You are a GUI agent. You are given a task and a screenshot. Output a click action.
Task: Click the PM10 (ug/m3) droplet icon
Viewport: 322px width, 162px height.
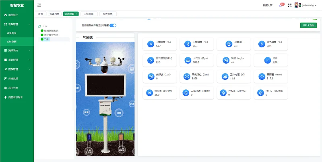[260, 93]
